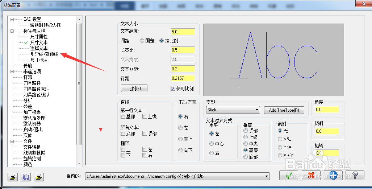
Task: Open 传输 settings in the tree
Action: [28, 66]
